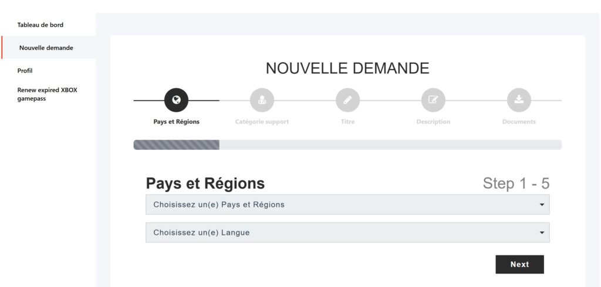The height and width of the screenshot is (287, 601).
Task: Select Nouvelle demande menu item
Action: click(46, 48)
